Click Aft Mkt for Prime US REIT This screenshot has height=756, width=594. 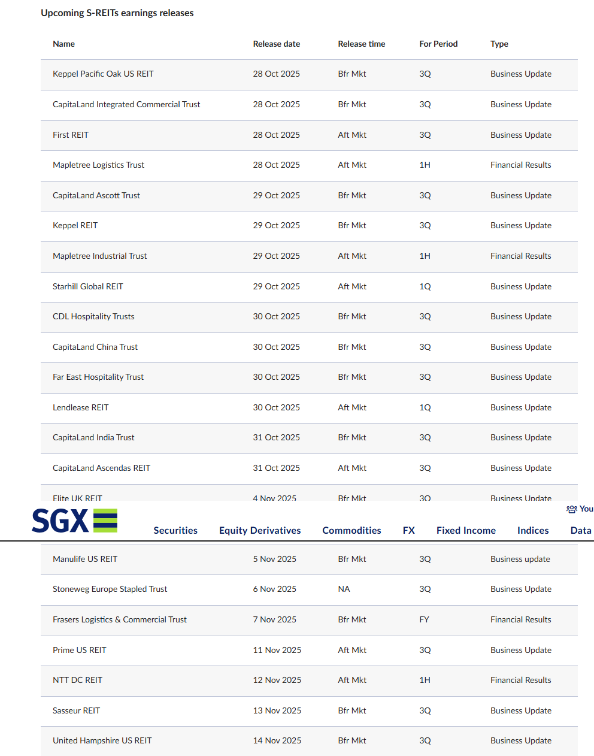pyautogui.click(x=352, y=650)
